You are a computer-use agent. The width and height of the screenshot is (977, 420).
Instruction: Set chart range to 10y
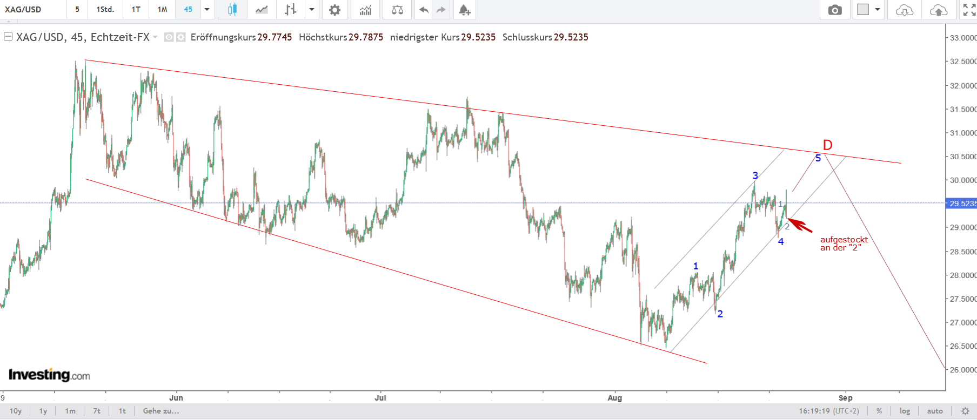coord(16,411)
